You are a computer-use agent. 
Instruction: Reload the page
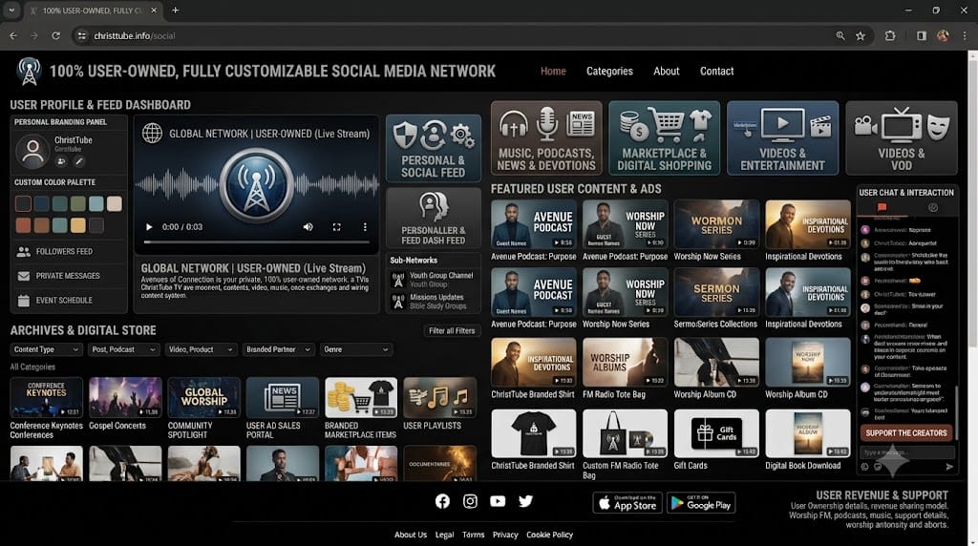pos(55,36)
